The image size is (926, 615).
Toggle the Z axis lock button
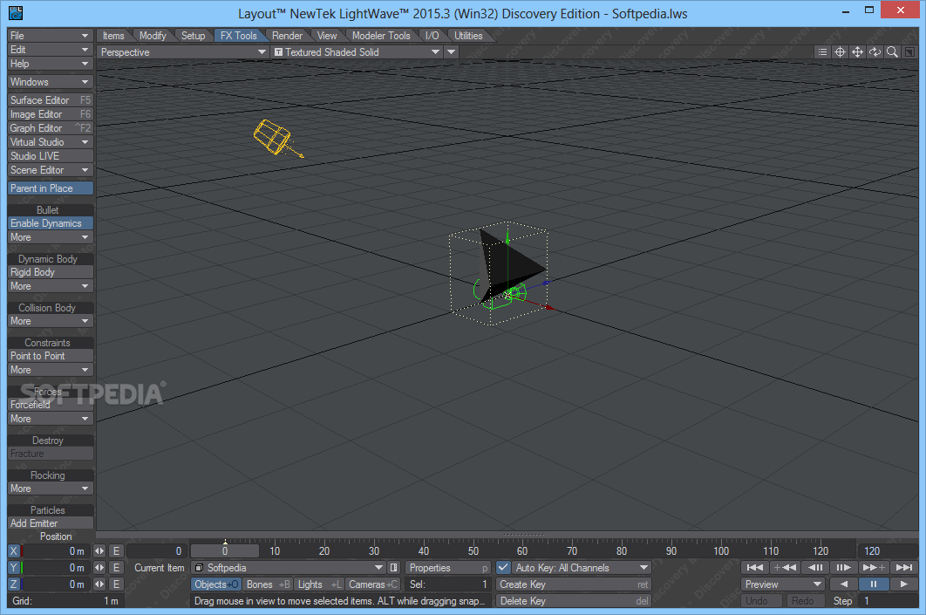[14, 584]
